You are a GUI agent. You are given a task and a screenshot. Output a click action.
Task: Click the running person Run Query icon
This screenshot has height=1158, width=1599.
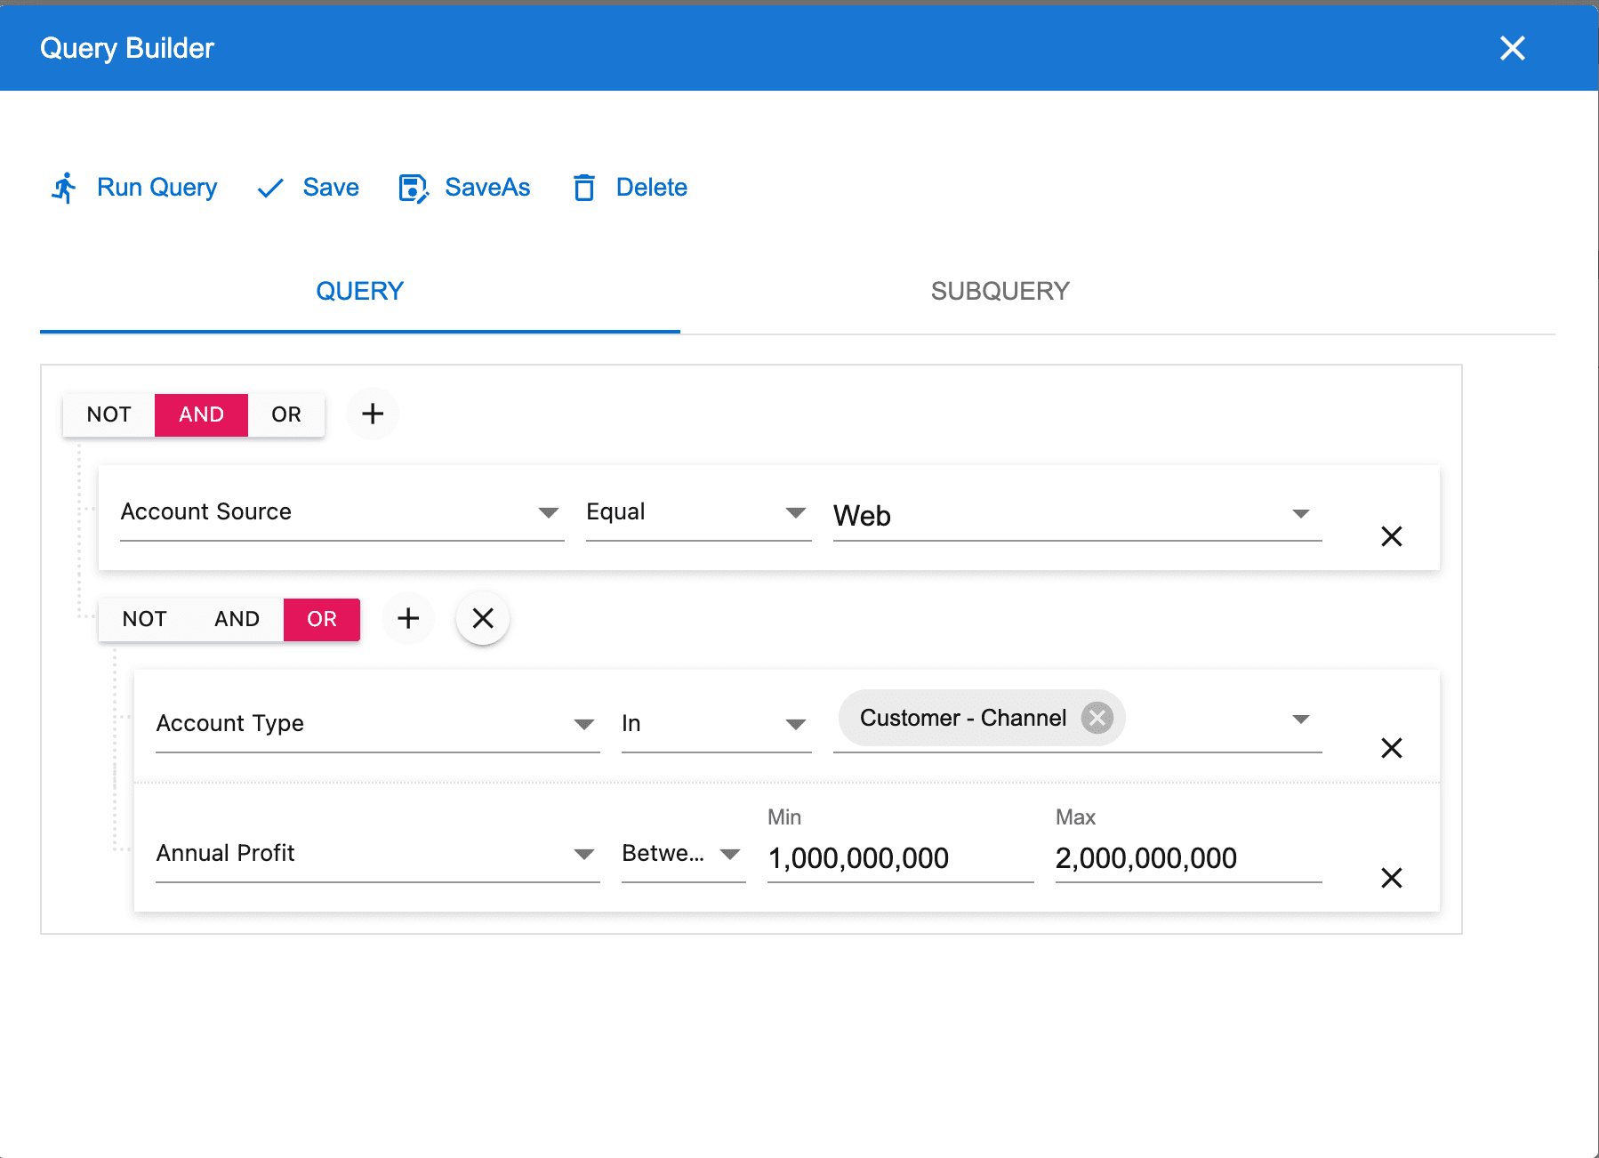(x=64, y=188)
